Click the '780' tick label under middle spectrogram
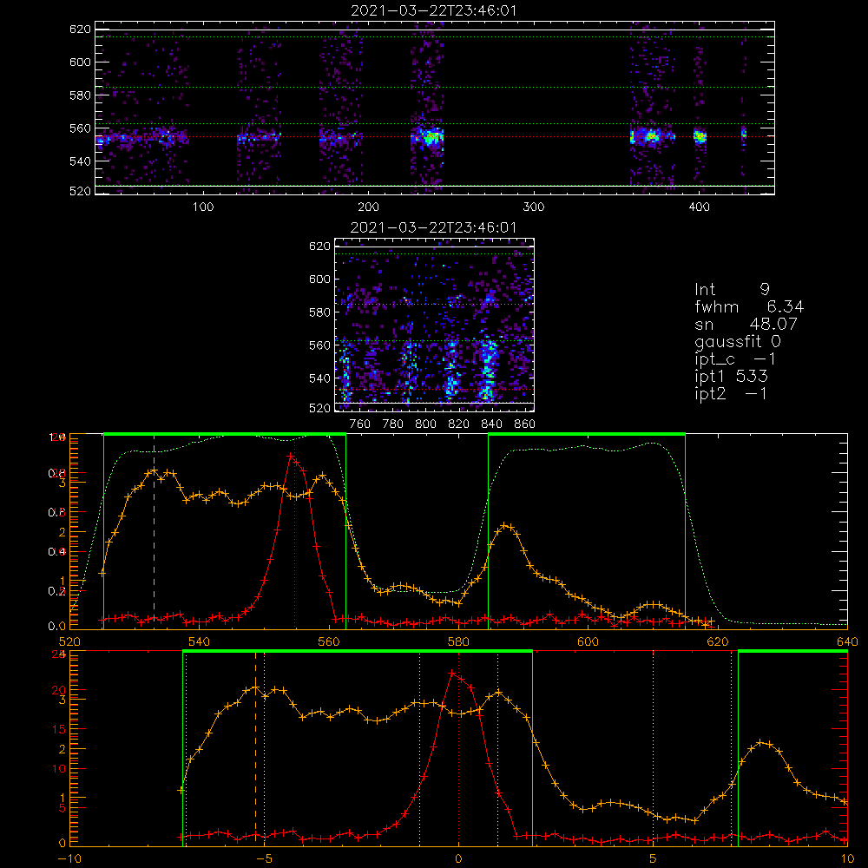 (x=393, y=424)
